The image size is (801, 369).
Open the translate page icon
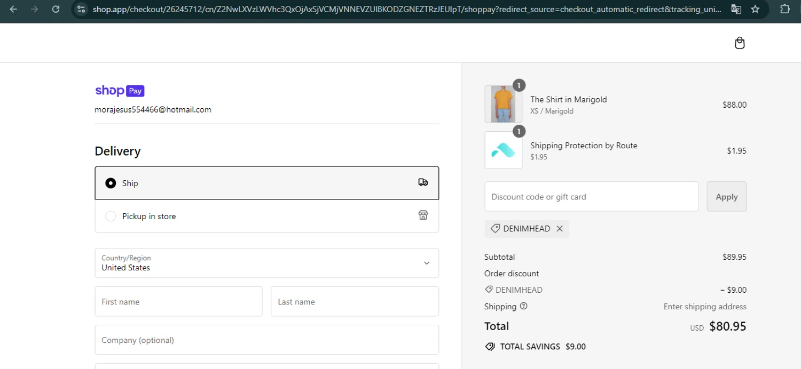[x=736, y=9]
